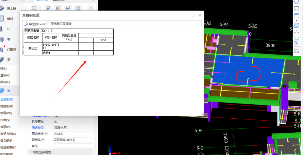Select 连梁(G) in component list
Screen dimensions: 303x155
pos(5,75)
